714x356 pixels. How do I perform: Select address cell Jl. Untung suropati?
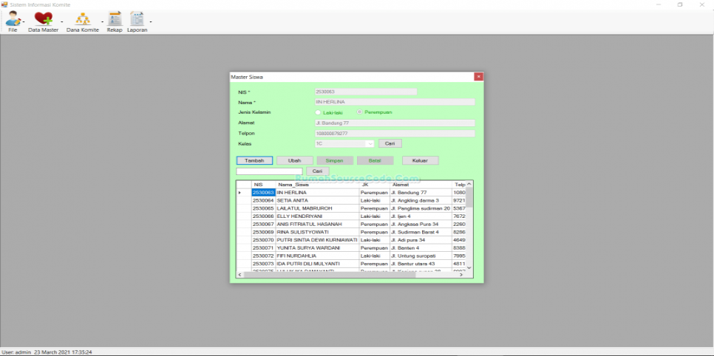(x=421, y=256)
